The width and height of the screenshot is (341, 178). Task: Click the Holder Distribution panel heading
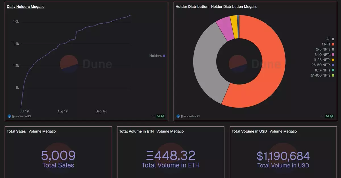point(192,7)
